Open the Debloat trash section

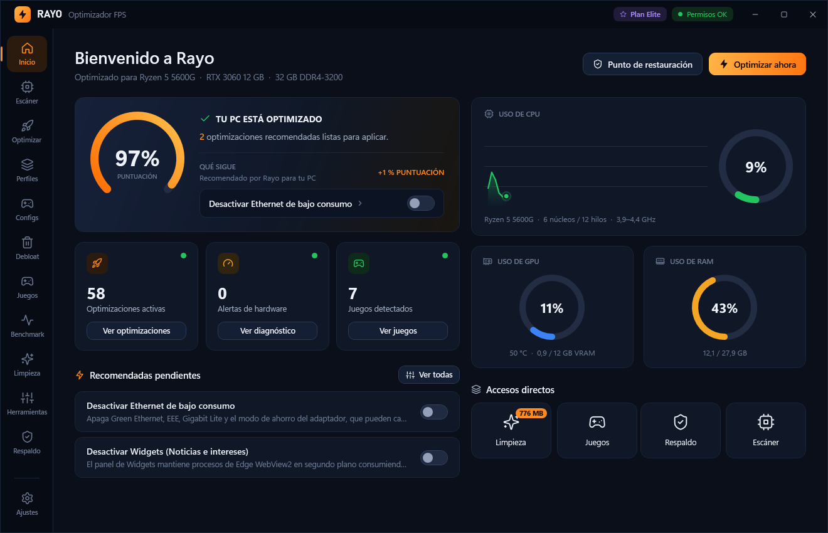(x=27, y=248)
